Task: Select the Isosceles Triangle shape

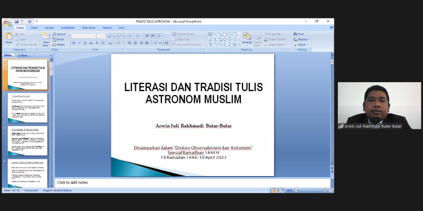Action: coord(210,39)
